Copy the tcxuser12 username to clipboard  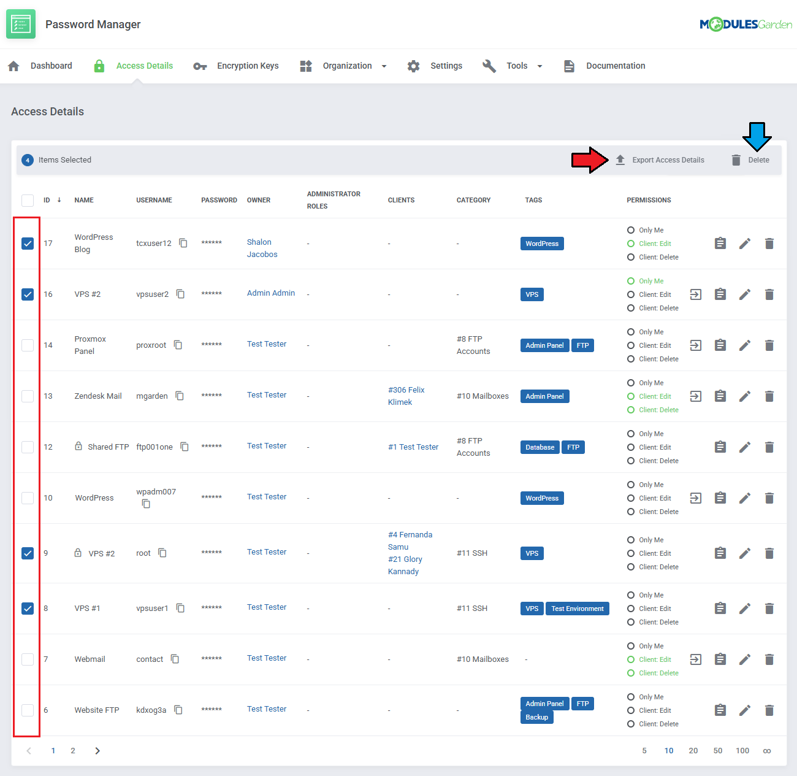coord(183,243)
